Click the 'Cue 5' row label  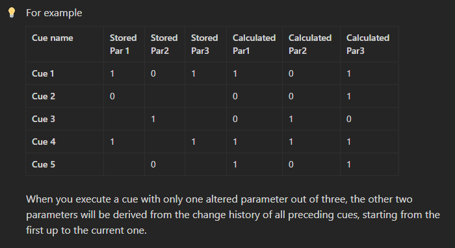coord(44,164)
